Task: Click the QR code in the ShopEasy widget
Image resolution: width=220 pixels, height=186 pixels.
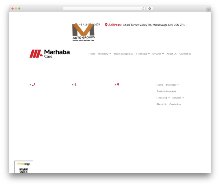Action: (23, 171)
